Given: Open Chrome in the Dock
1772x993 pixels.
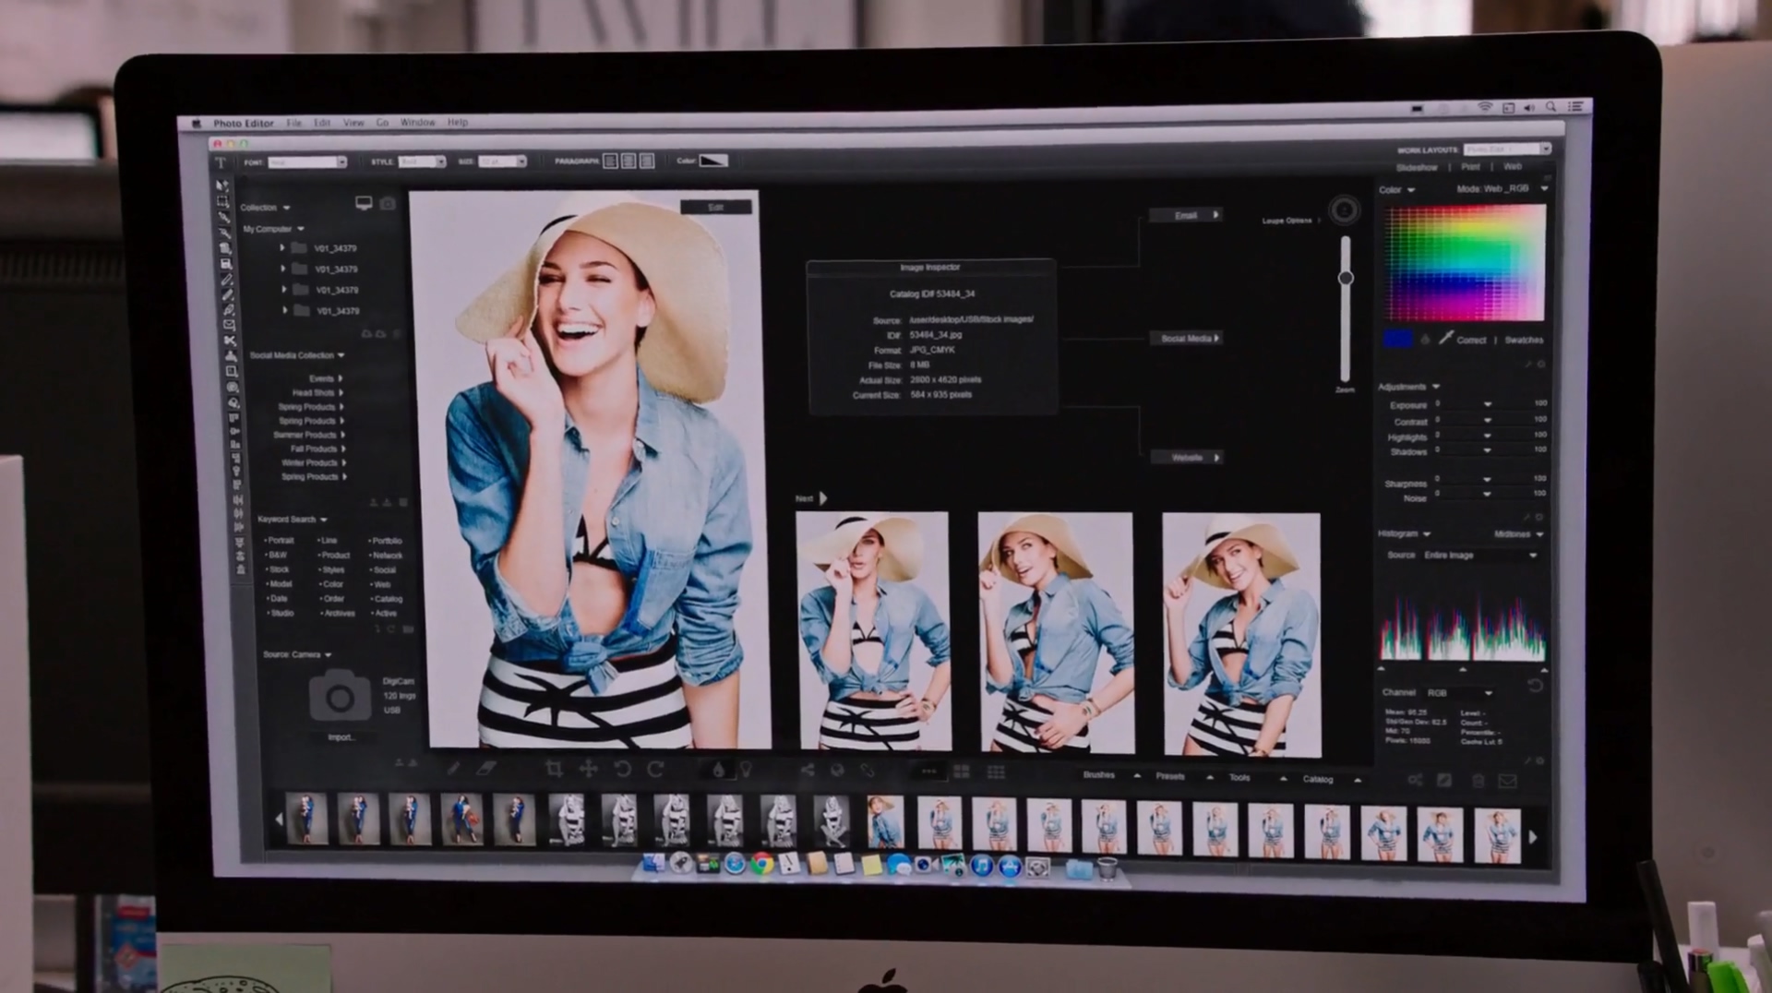Looking at the screenshot, I should pos(761,865).
